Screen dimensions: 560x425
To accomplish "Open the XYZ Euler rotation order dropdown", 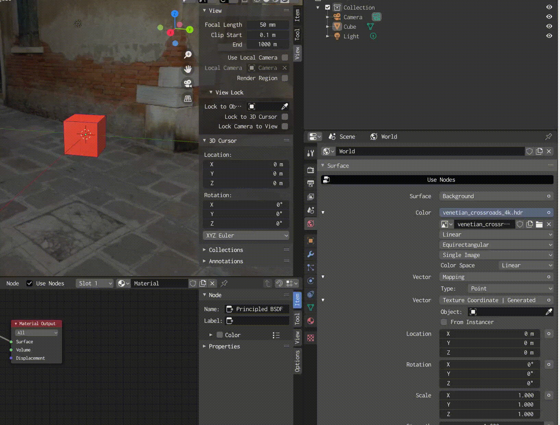I will pos(246,235).
